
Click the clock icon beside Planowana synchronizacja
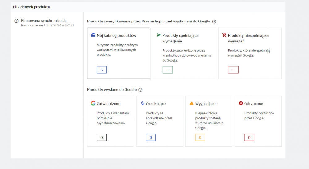click(16, 21)
